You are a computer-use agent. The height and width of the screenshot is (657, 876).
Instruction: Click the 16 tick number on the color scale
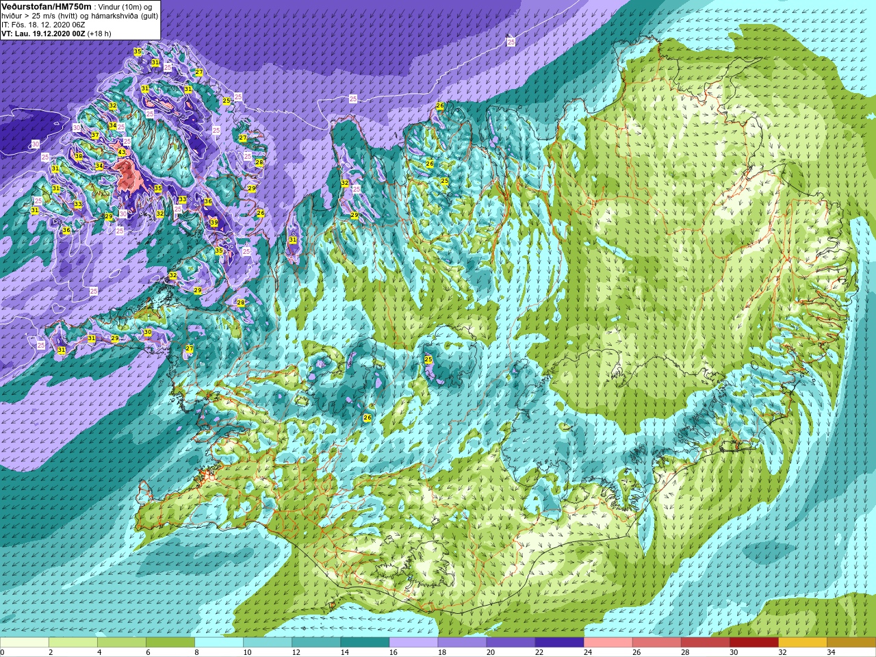(x=394, y=652)
